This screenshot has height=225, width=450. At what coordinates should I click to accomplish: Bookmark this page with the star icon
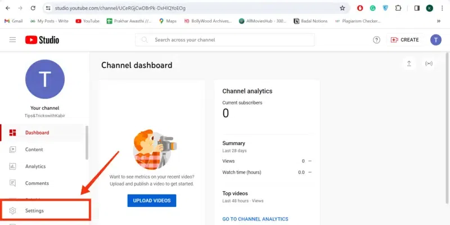(x=342, y=8)
